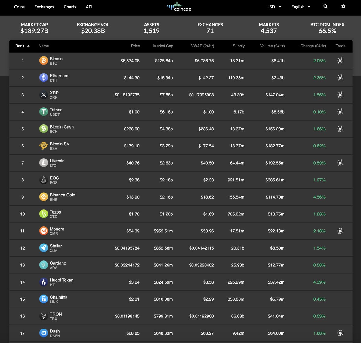
Task: Sort table by VWAP (24Hr) header
Action: point(202,46)
